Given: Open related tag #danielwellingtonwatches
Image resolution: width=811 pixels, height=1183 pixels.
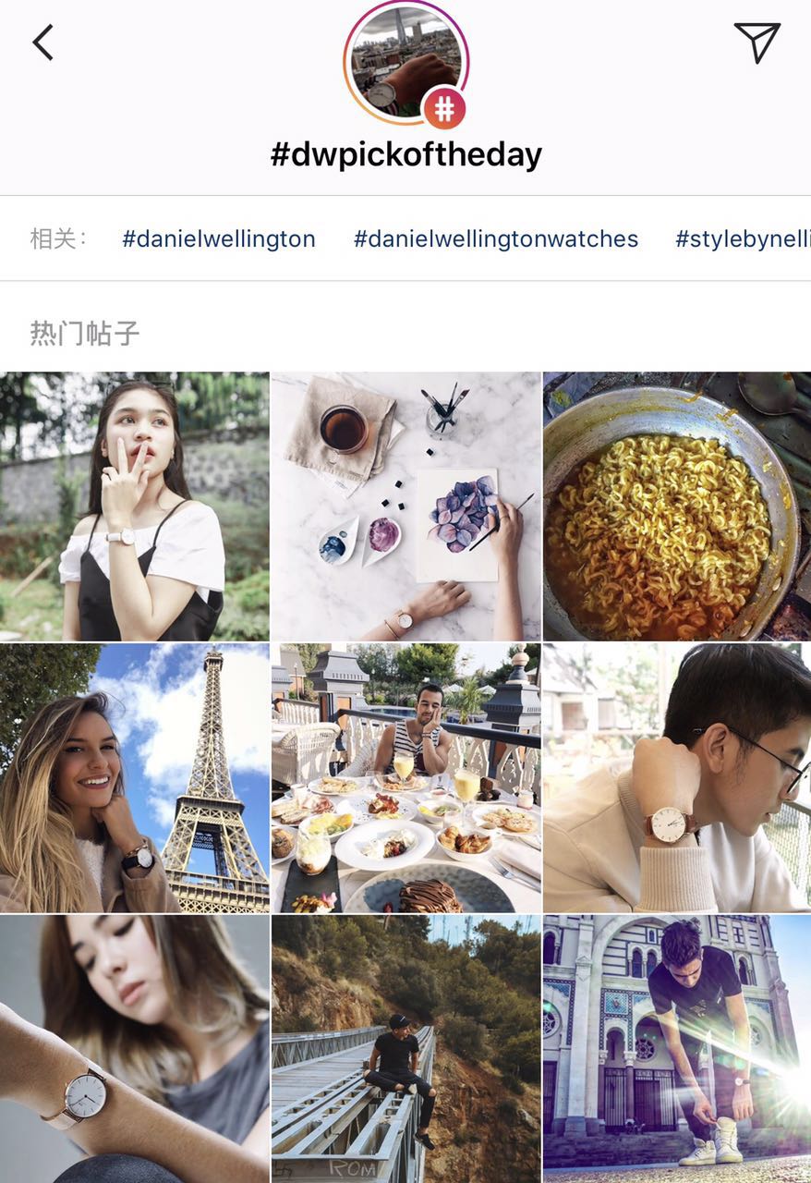Looking at the screenshot, I should 496,238.
